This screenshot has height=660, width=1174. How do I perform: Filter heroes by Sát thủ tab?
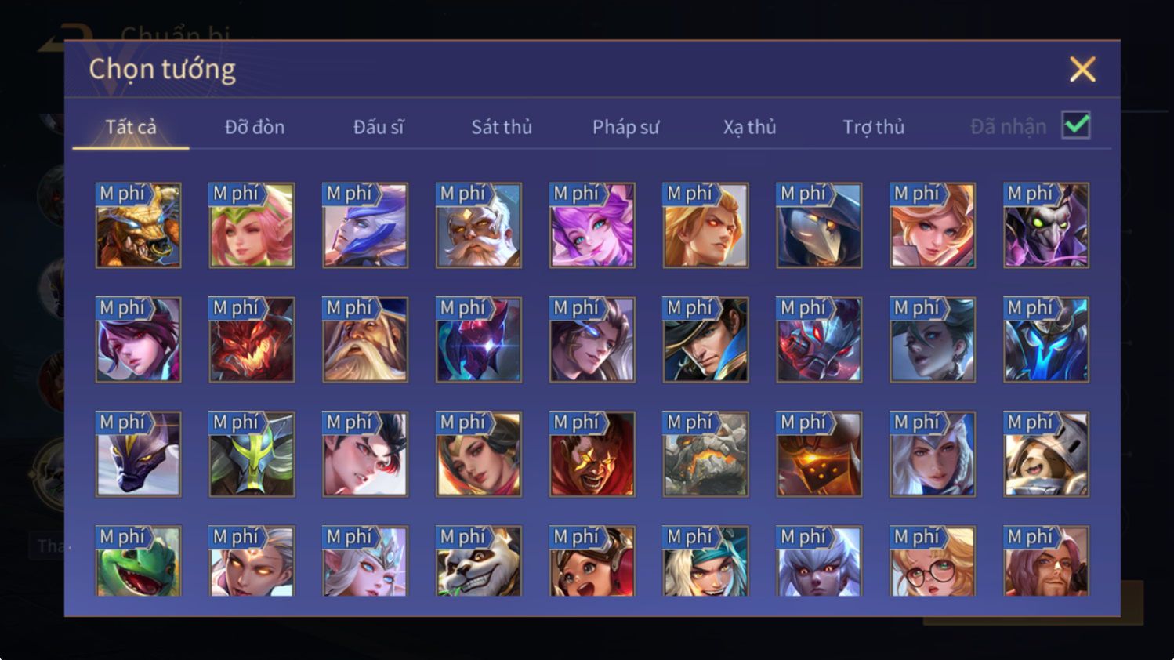(502, 127)
